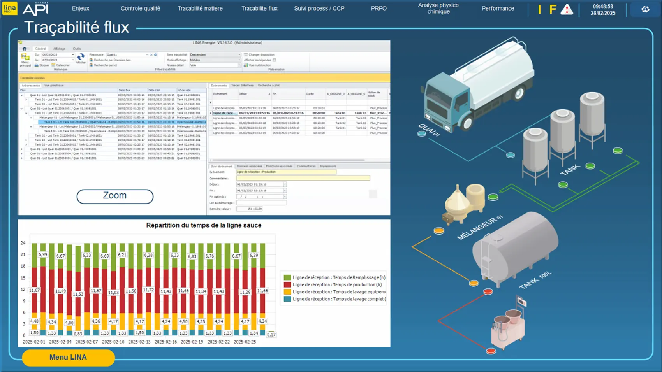The height and width of the screenshot is (372, 662).
Task: Open the Suivi process / CCP menu
Action: 319,8
